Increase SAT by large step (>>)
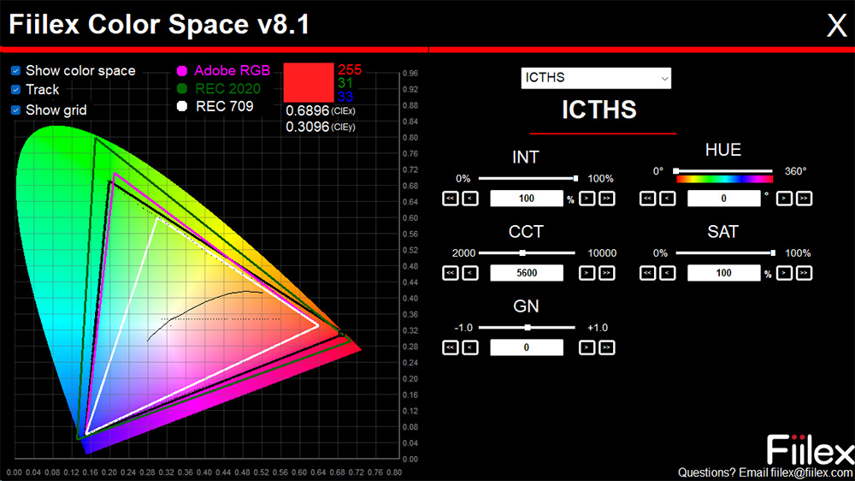 tap(805, 273)
